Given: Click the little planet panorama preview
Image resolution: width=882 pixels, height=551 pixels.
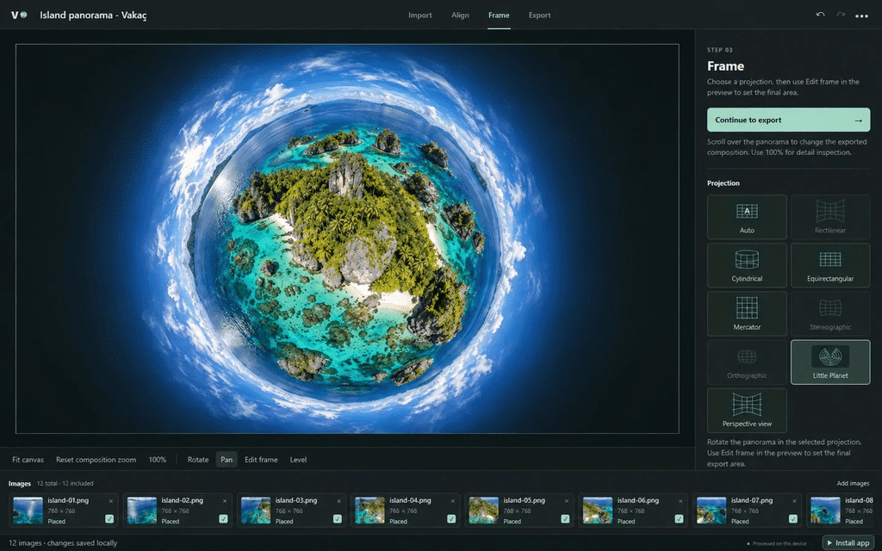Looking at the screenshot, I should 347,238.
